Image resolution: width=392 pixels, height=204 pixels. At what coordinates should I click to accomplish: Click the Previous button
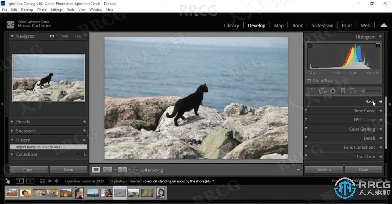324,170
